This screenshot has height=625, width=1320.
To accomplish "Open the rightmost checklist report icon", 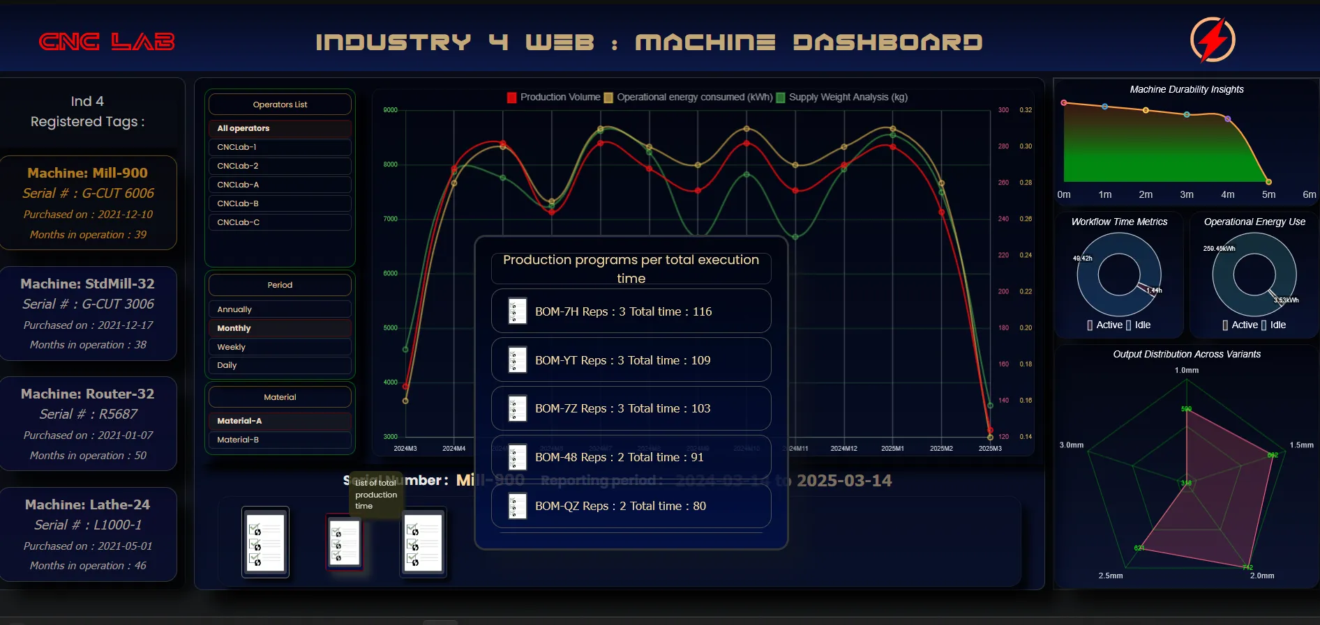I will (423, 542).
